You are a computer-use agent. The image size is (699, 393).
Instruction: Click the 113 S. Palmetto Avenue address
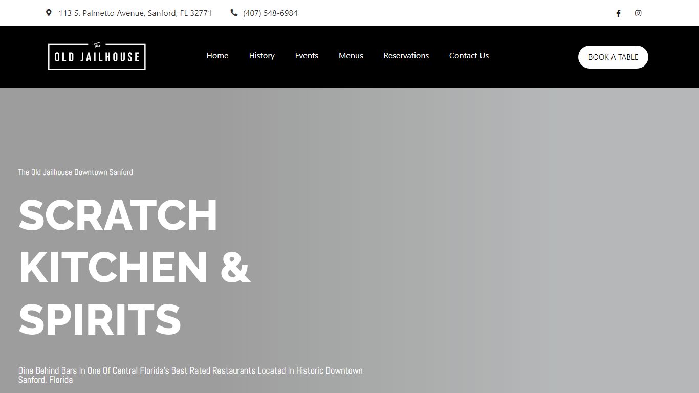pyautogui.click(x=135, y=13)
